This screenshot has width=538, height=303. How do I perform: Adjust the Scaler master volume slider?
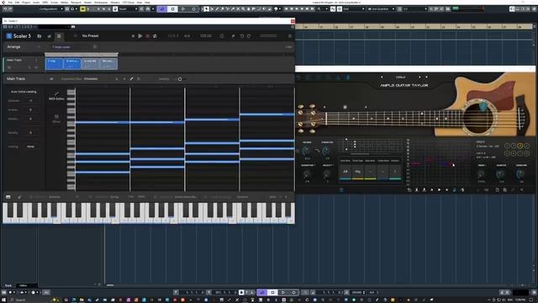tap(268, 35)
